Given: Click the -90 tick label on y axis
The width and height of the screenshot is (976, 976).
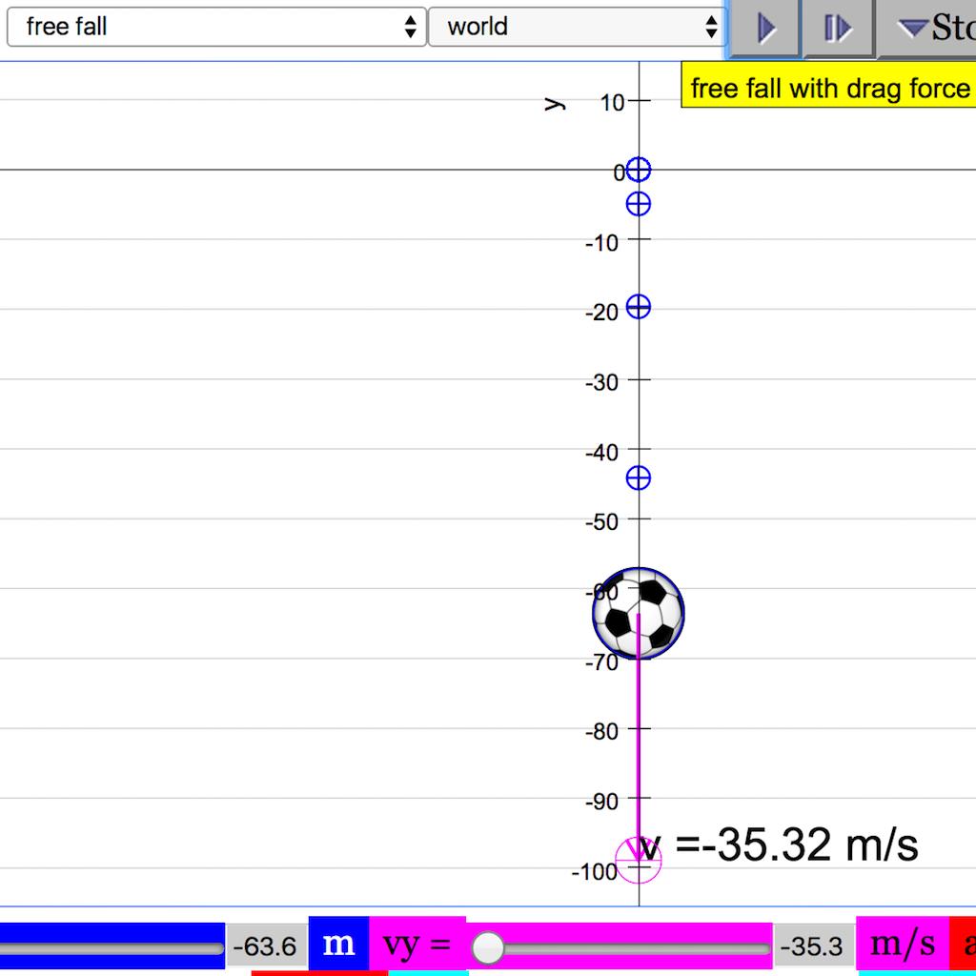Looking at the screenshot, I should 602,802.
